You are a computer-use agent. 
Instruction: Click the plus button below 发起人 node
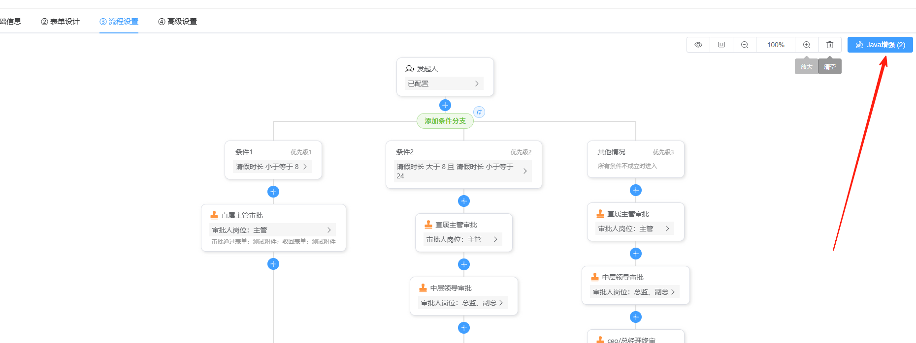click(445, 105)
